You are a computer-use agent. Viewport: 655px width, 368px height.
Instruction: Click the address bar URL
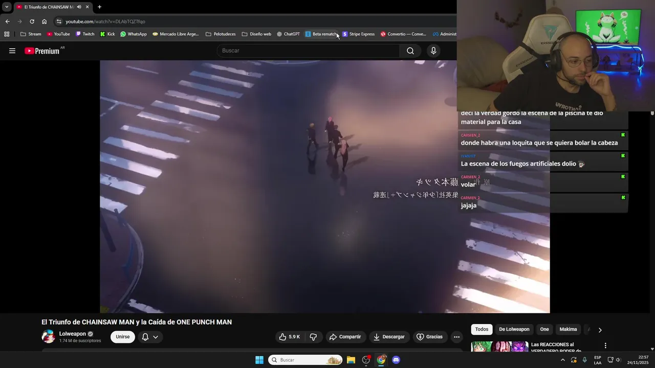[x=105, y=21]
